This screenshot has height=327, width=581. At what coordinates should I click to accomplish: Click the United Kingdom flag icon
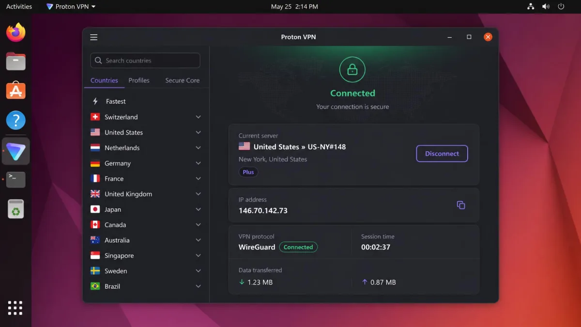click(x=95, y=194)
